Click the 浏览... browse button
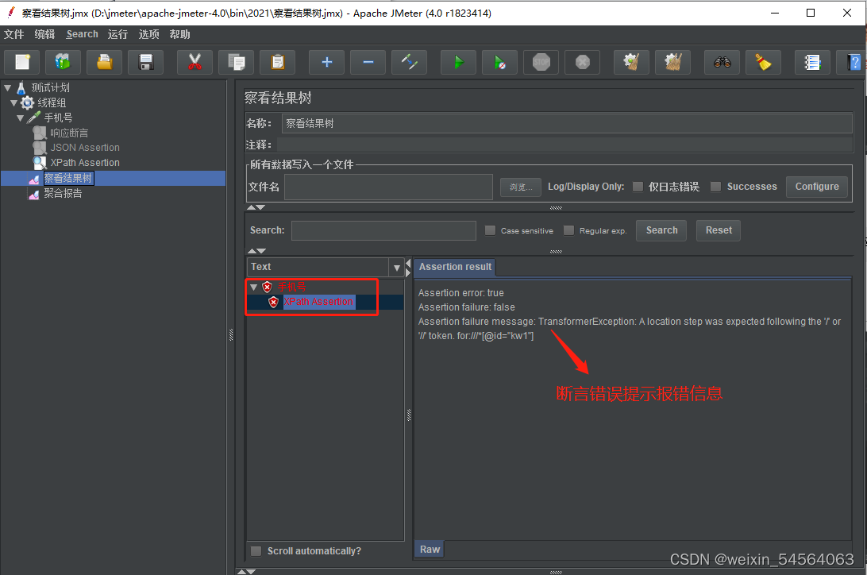The height and width of the screenshot is (575, 867). (521, 187)
